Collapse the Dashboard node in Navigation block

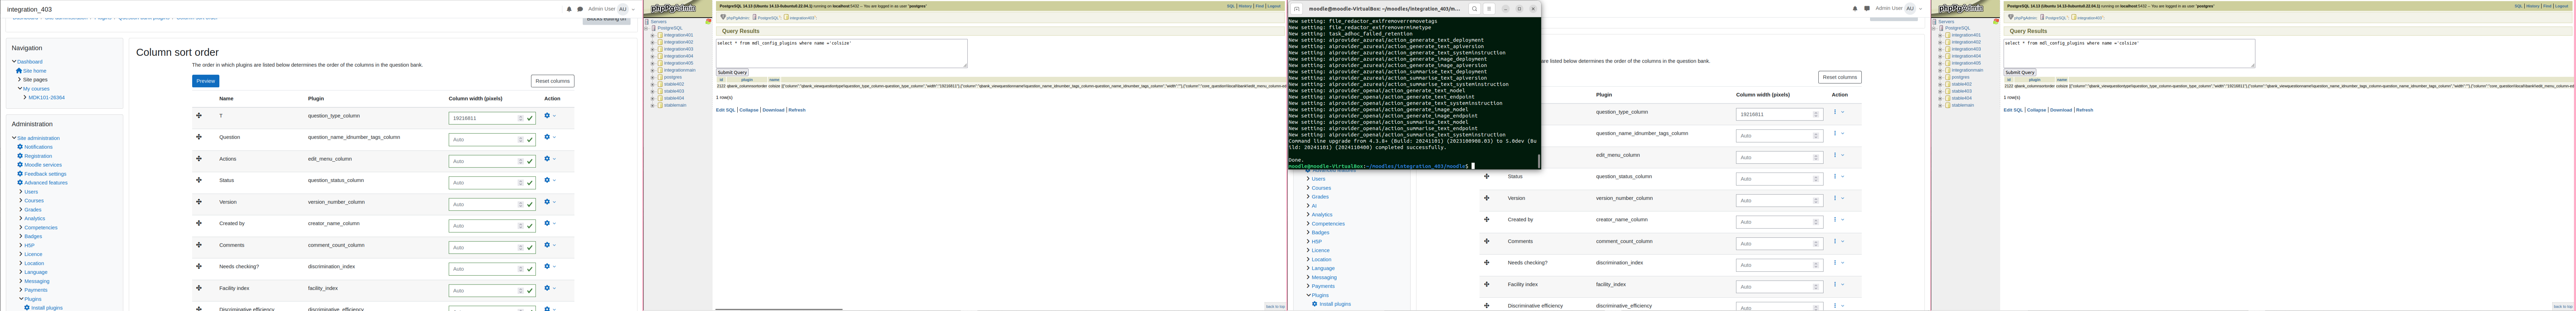tap(14, 62)
